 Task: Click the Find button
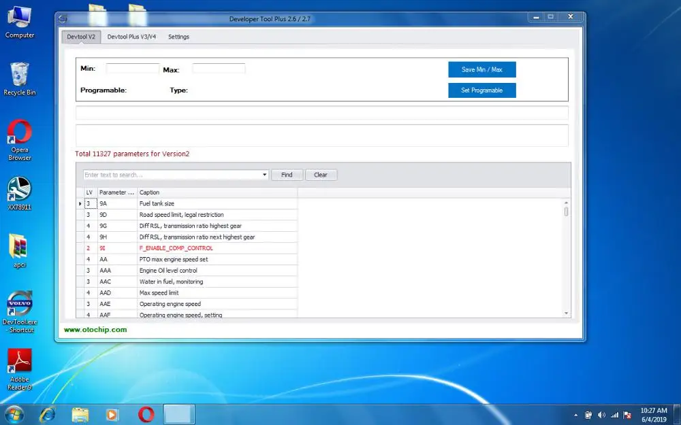287,175
